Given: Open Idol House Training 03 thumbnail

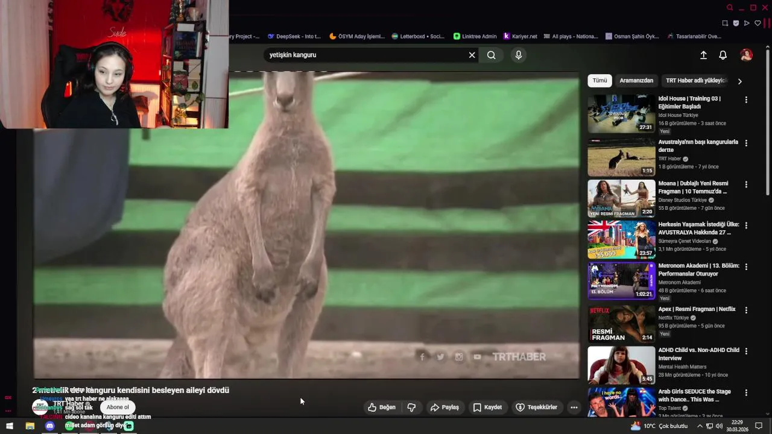Looking at the screenshot, I should [621, 113].
